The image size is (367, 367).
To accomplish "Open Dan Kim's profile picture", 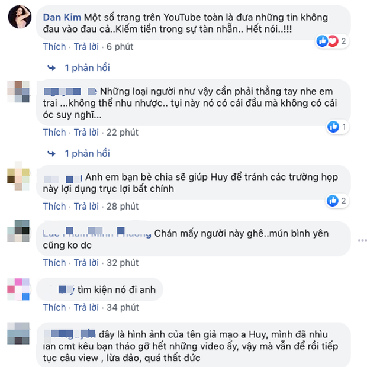I will (20, 17).
